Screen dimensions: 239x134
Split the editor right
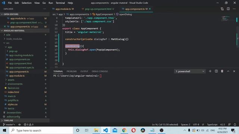click(x=228, y=9)
